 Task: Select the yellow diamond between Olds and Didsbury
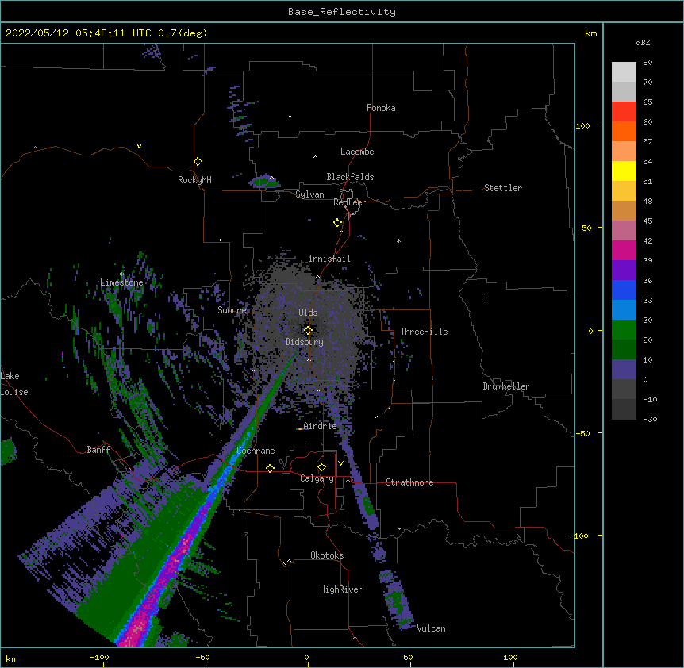coord(308,330)
